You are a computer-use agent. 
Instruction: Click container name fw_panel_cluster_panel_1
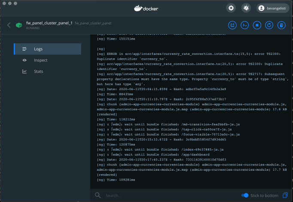coord(49,23)
